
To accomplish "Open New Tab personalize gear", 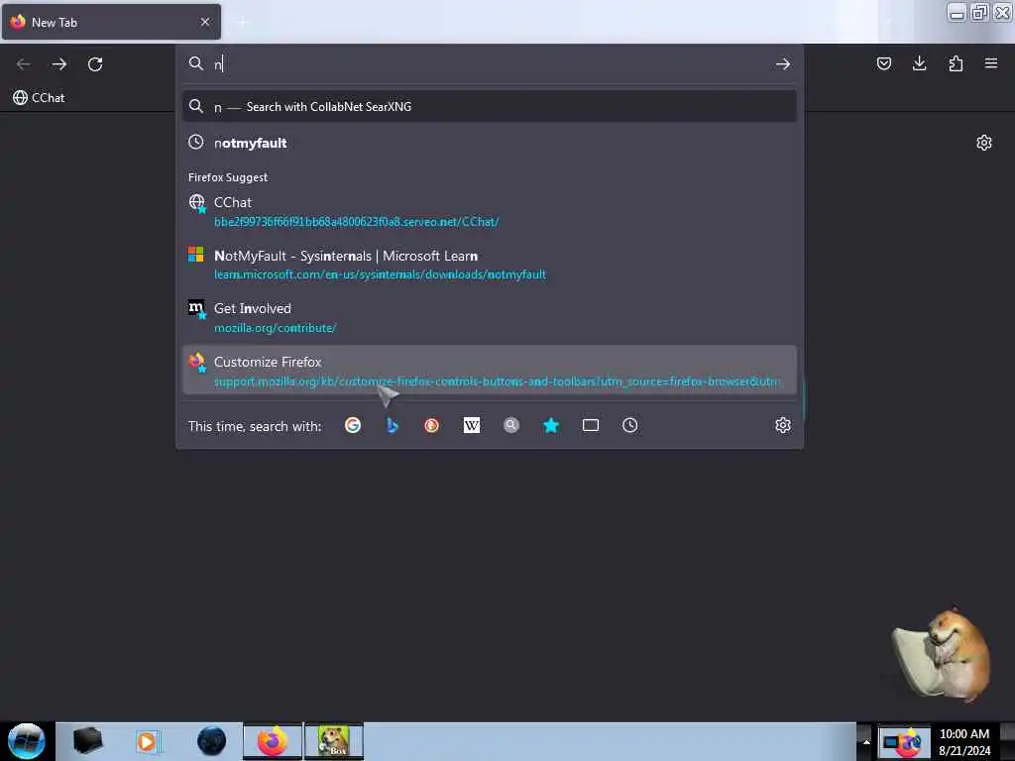I will tap(984, 143).
